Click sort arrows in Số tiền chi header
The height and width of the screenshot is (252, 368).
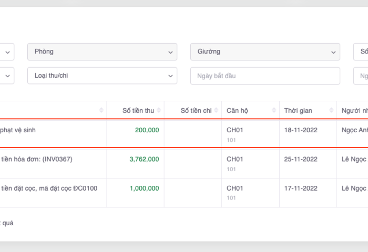216,110
